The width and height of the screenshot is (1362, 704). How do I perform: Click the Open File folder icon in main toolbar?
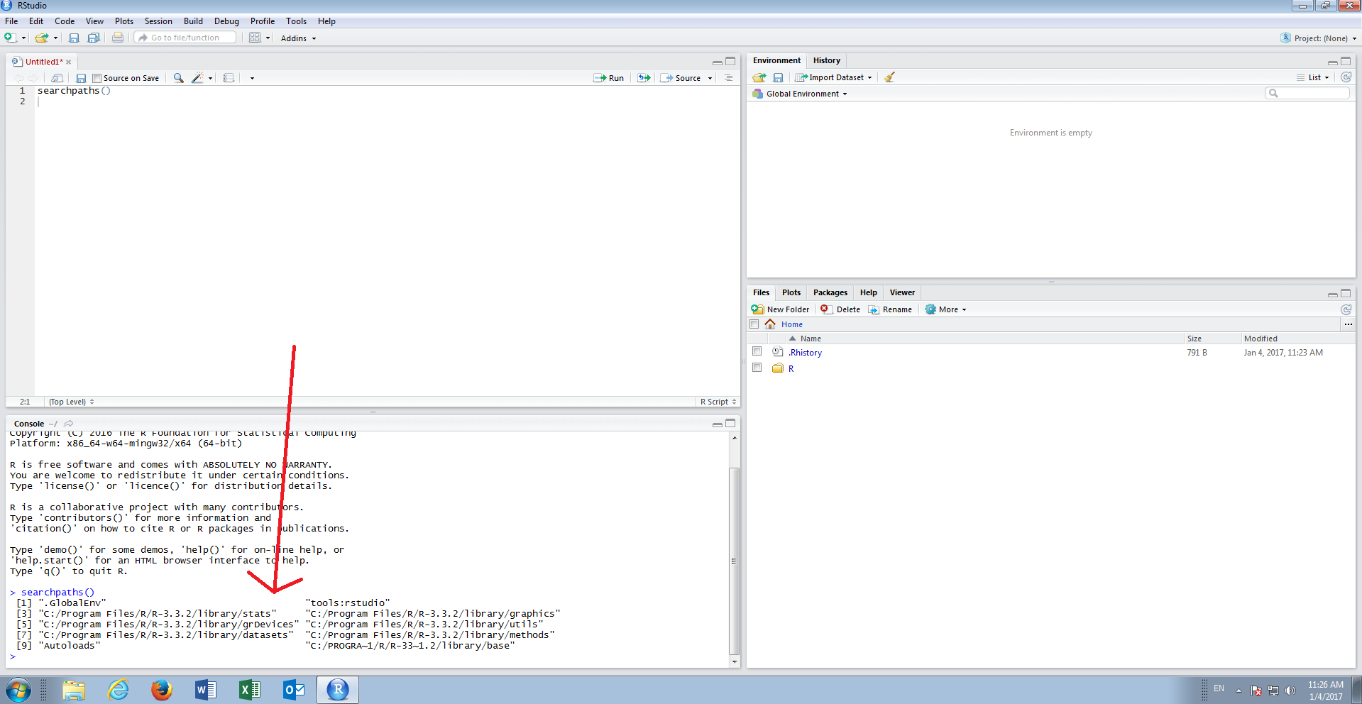(42, 38)
